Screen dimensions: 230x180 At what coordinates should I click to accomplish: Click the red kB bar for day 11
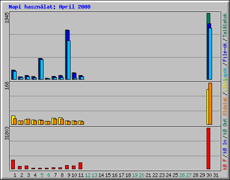(80, 166)
